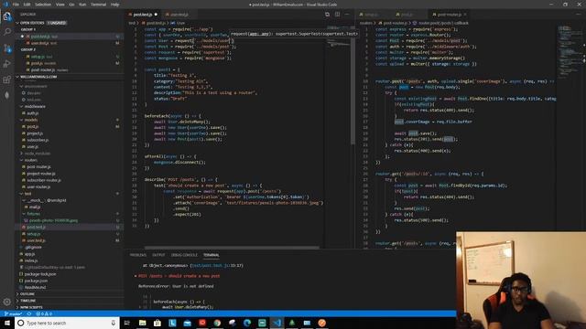Click microphone icon in taskbar search
The width and height of the screenshot is (586, 329).
114,323
